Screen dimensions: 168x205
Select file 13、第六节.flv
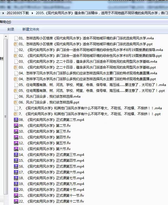tap(45, 149)
